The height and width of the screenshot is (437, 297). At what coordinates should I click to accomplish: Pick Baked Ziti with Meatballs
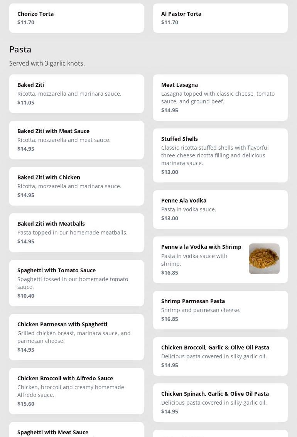76,233
